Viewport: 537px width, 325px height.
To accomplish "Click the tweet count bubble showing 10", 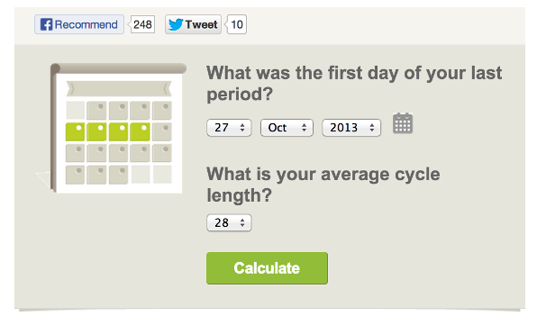I will pos(236,24).
